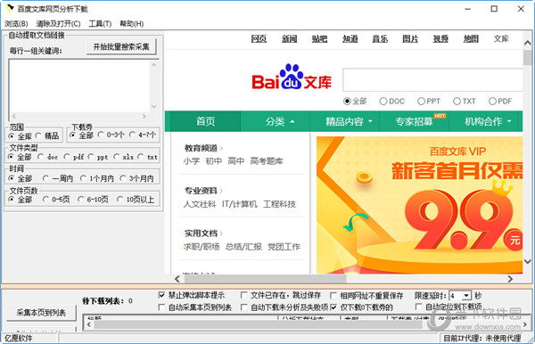Click the 采集本页到列表 button
The height and width of the screenshot is (344, 535).
pos(41,313)
